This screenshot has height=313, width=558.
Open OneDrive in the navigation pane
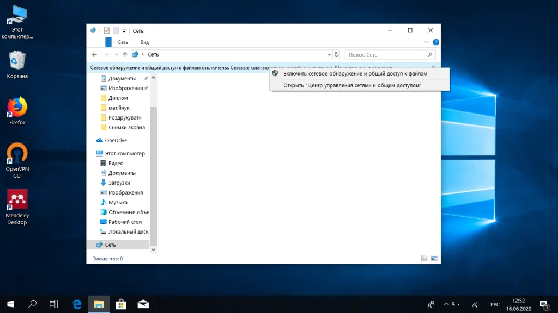116,140
